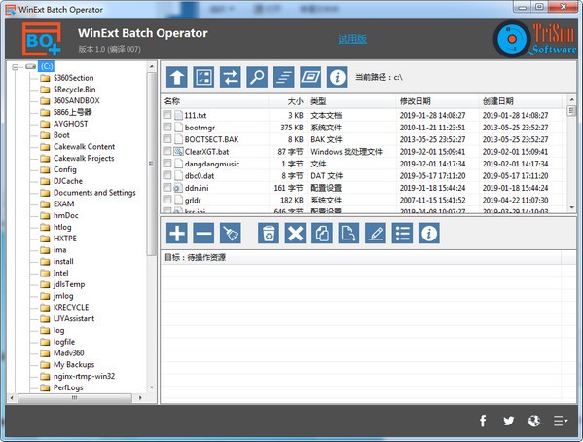Open the $360Section folder

point(73,78)
